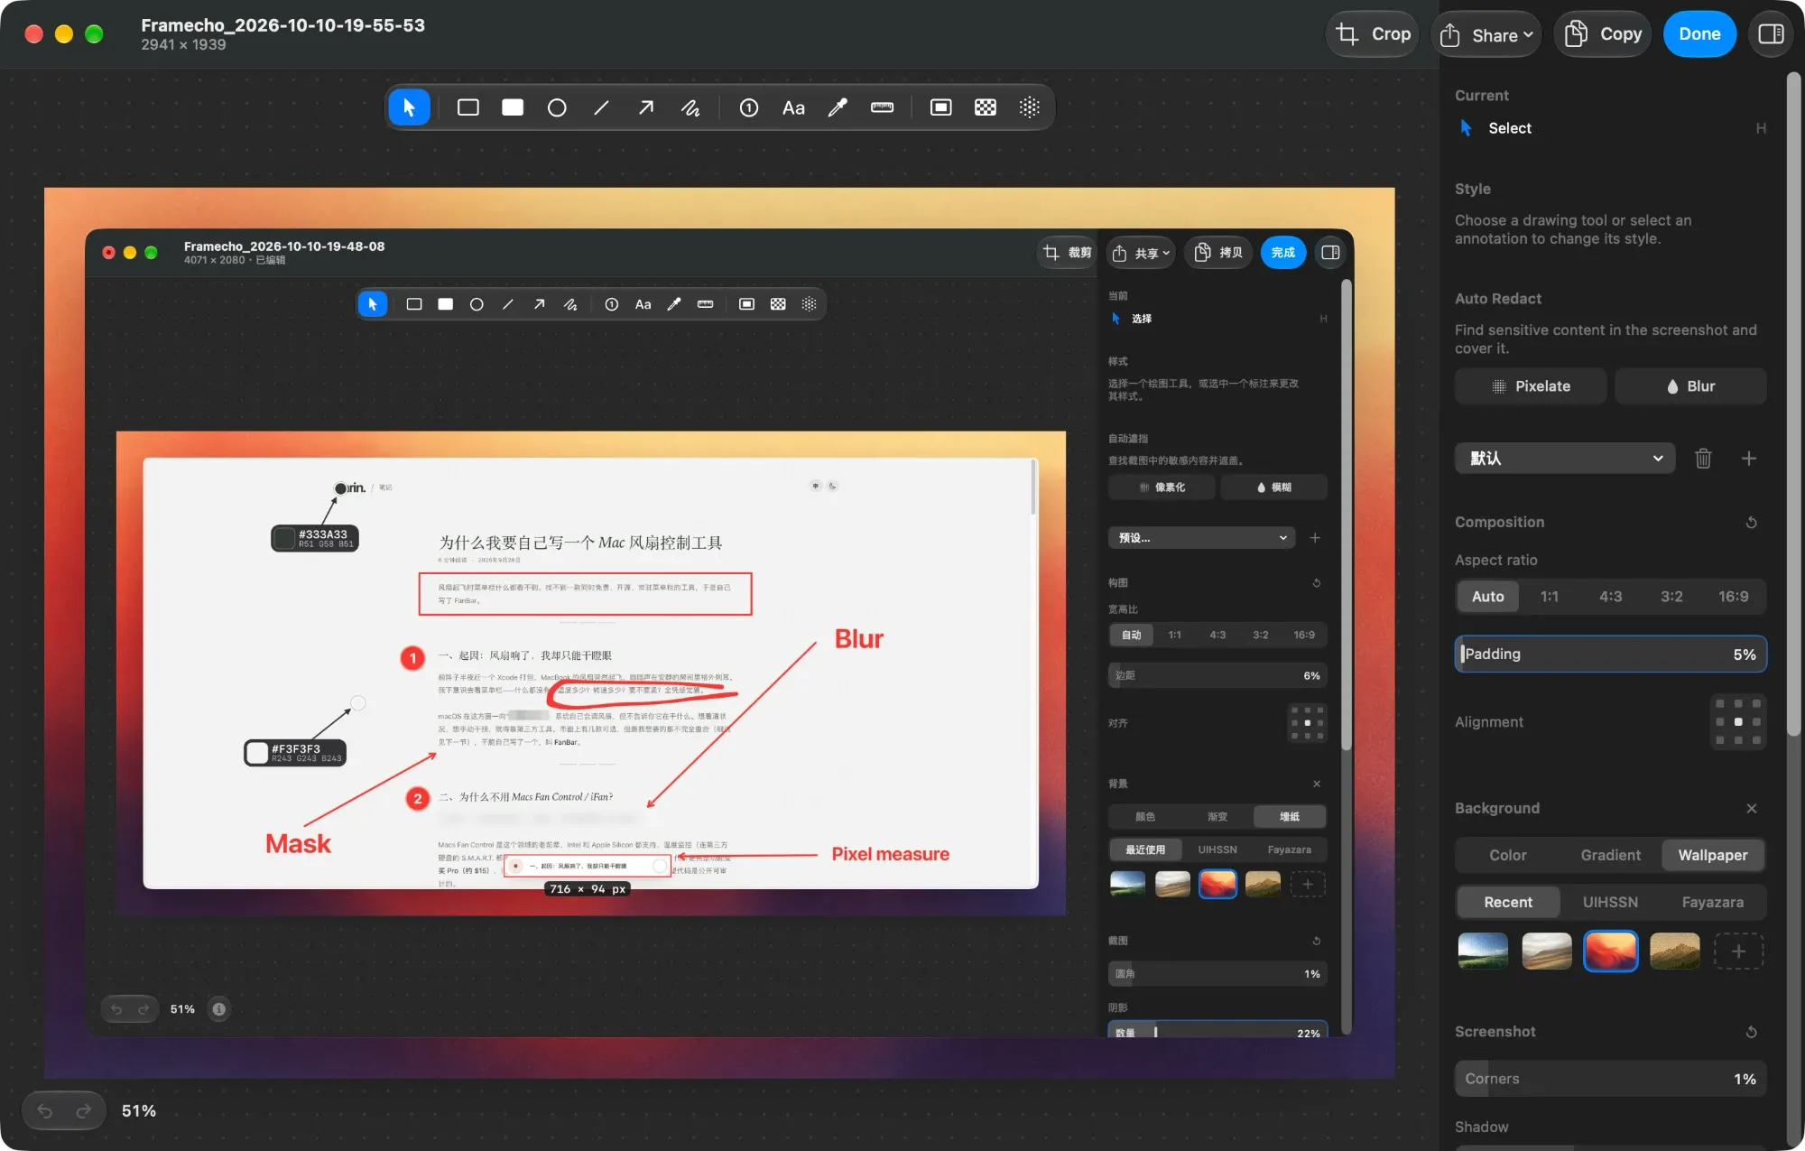Choose the numbered step counter tool
This screenshot has height=1151, width=1805.
tap(748, 107)
